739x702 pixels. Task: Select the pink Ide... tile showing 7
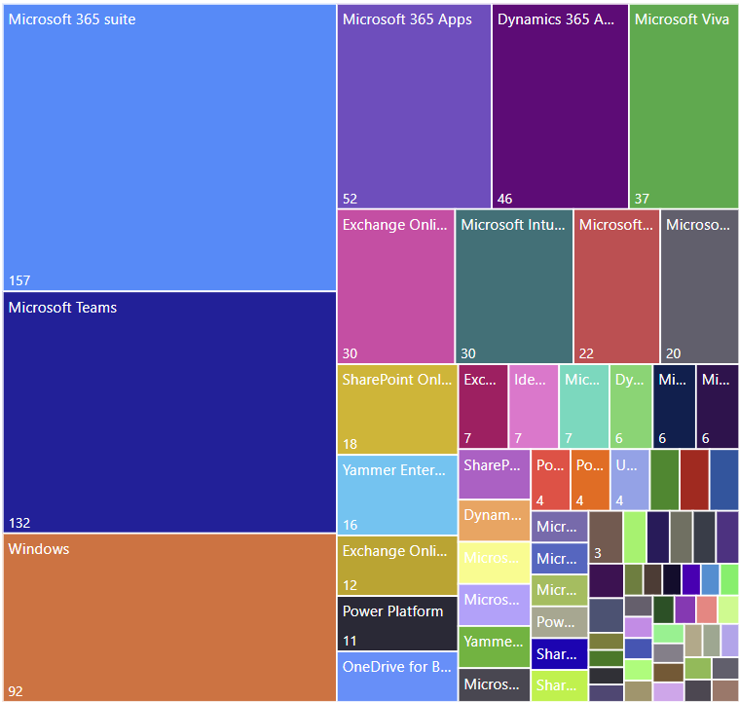(534, 406)
